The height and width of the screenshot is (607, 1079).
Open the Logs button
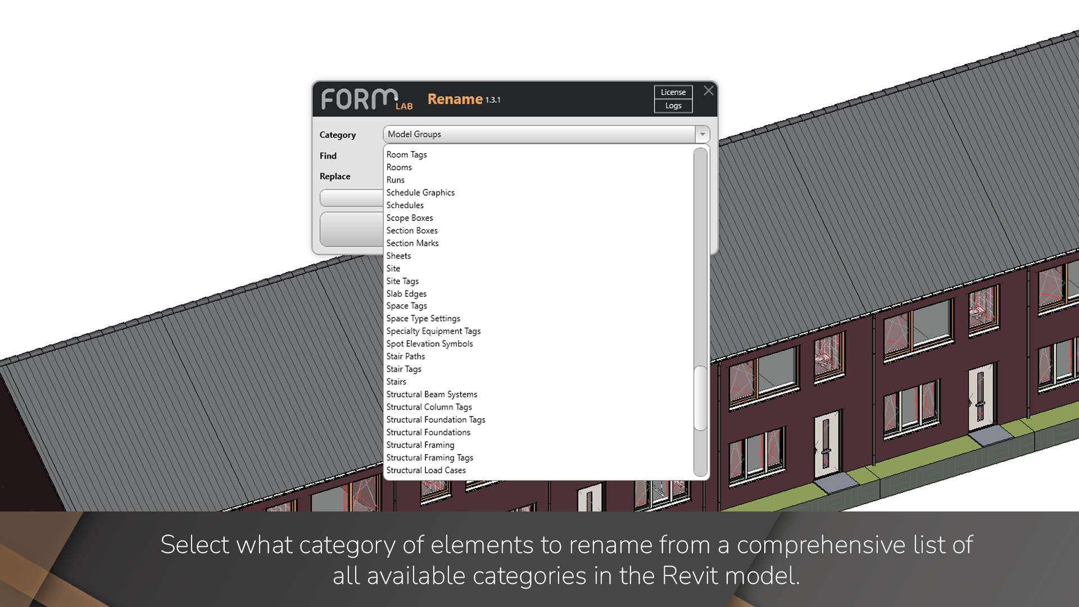point(673,106)
